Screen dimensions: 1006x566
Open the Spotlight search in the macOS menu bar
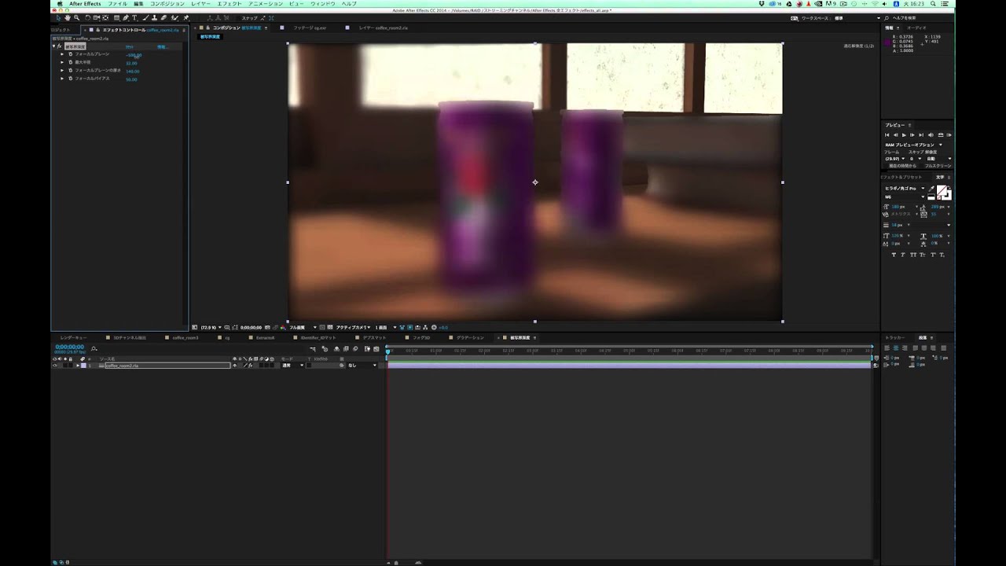[x=933, y=4]
